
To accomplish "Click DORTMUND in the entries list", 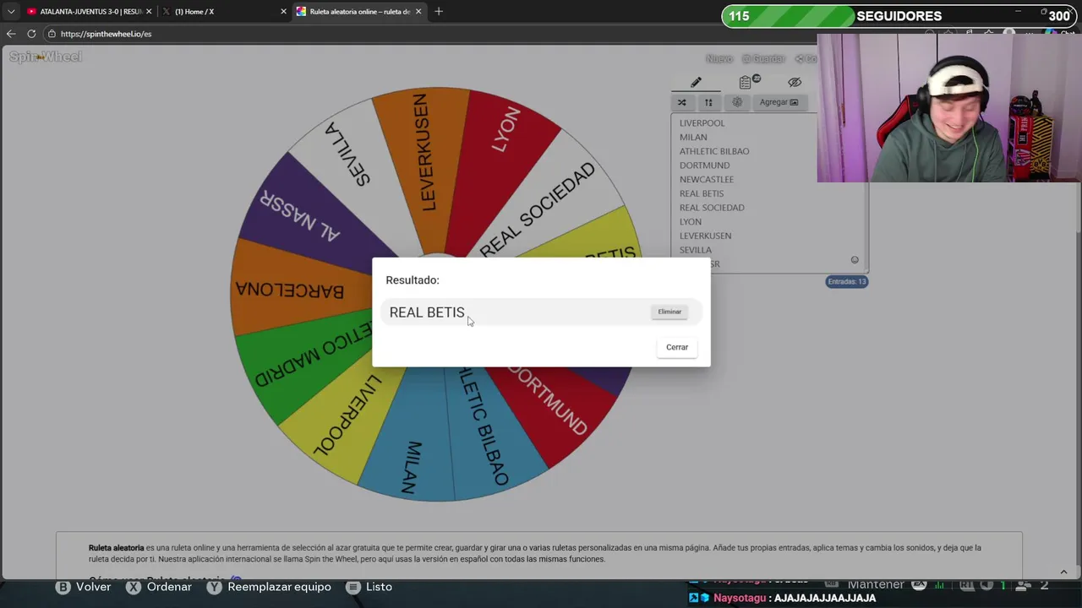I will point(704,166).
